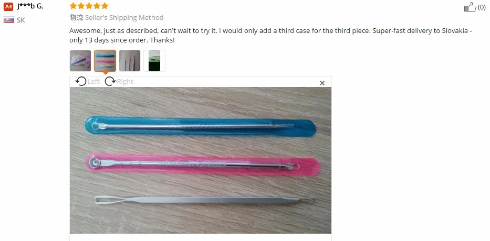Screen dimensions: 490x241
Task: Select the highlighted blue and pink cases thumbnail
Action: (x=105, y=61)
